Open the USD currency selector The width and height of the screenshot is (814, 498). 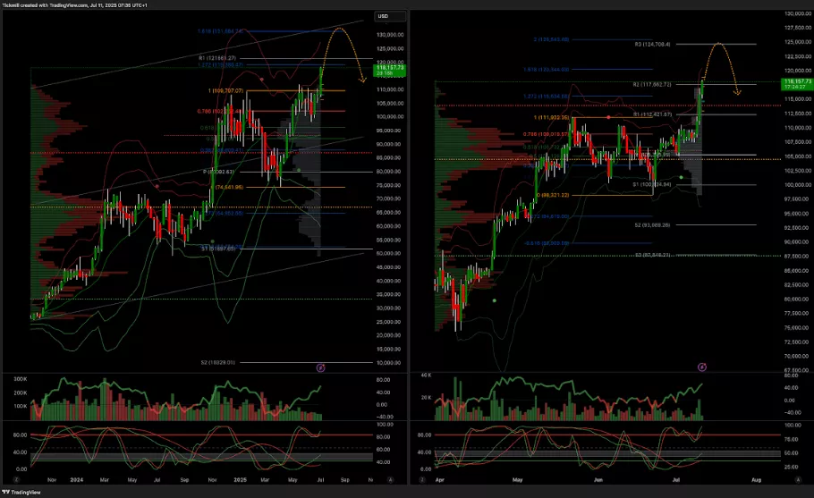coord(384,16)
